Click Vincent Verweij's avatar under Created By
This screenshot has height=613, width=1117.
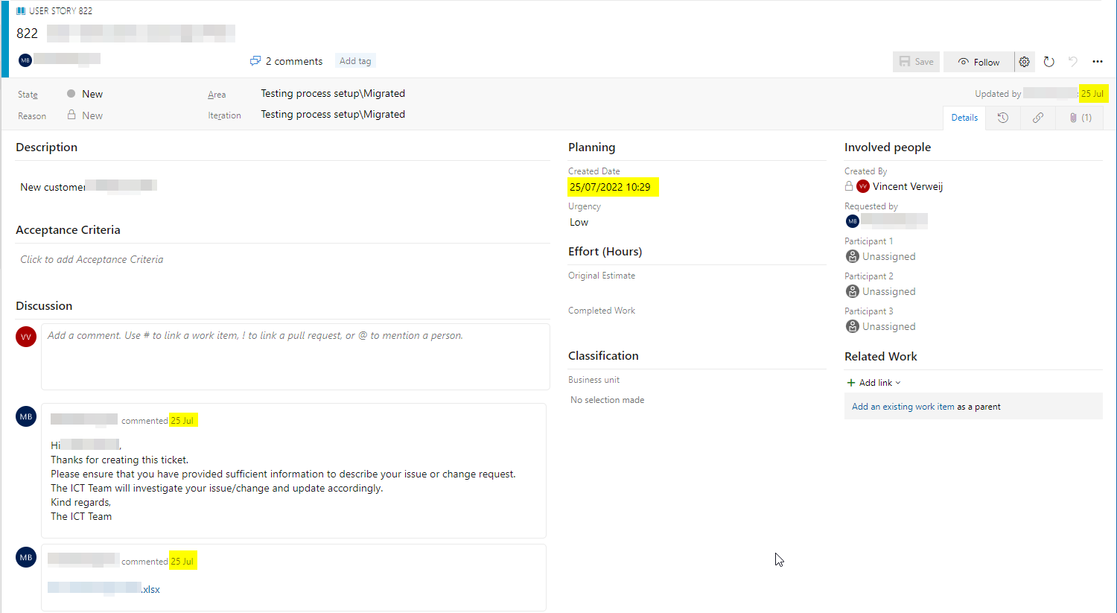coord(862,186)
